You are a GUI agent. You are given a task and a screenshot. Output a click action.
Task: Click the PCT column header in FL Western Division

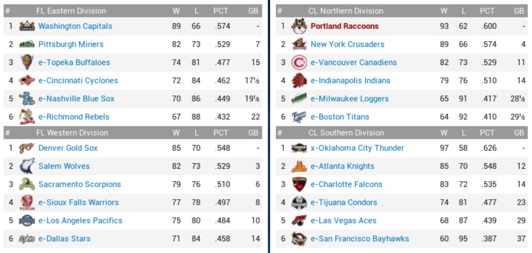point(221,133)
